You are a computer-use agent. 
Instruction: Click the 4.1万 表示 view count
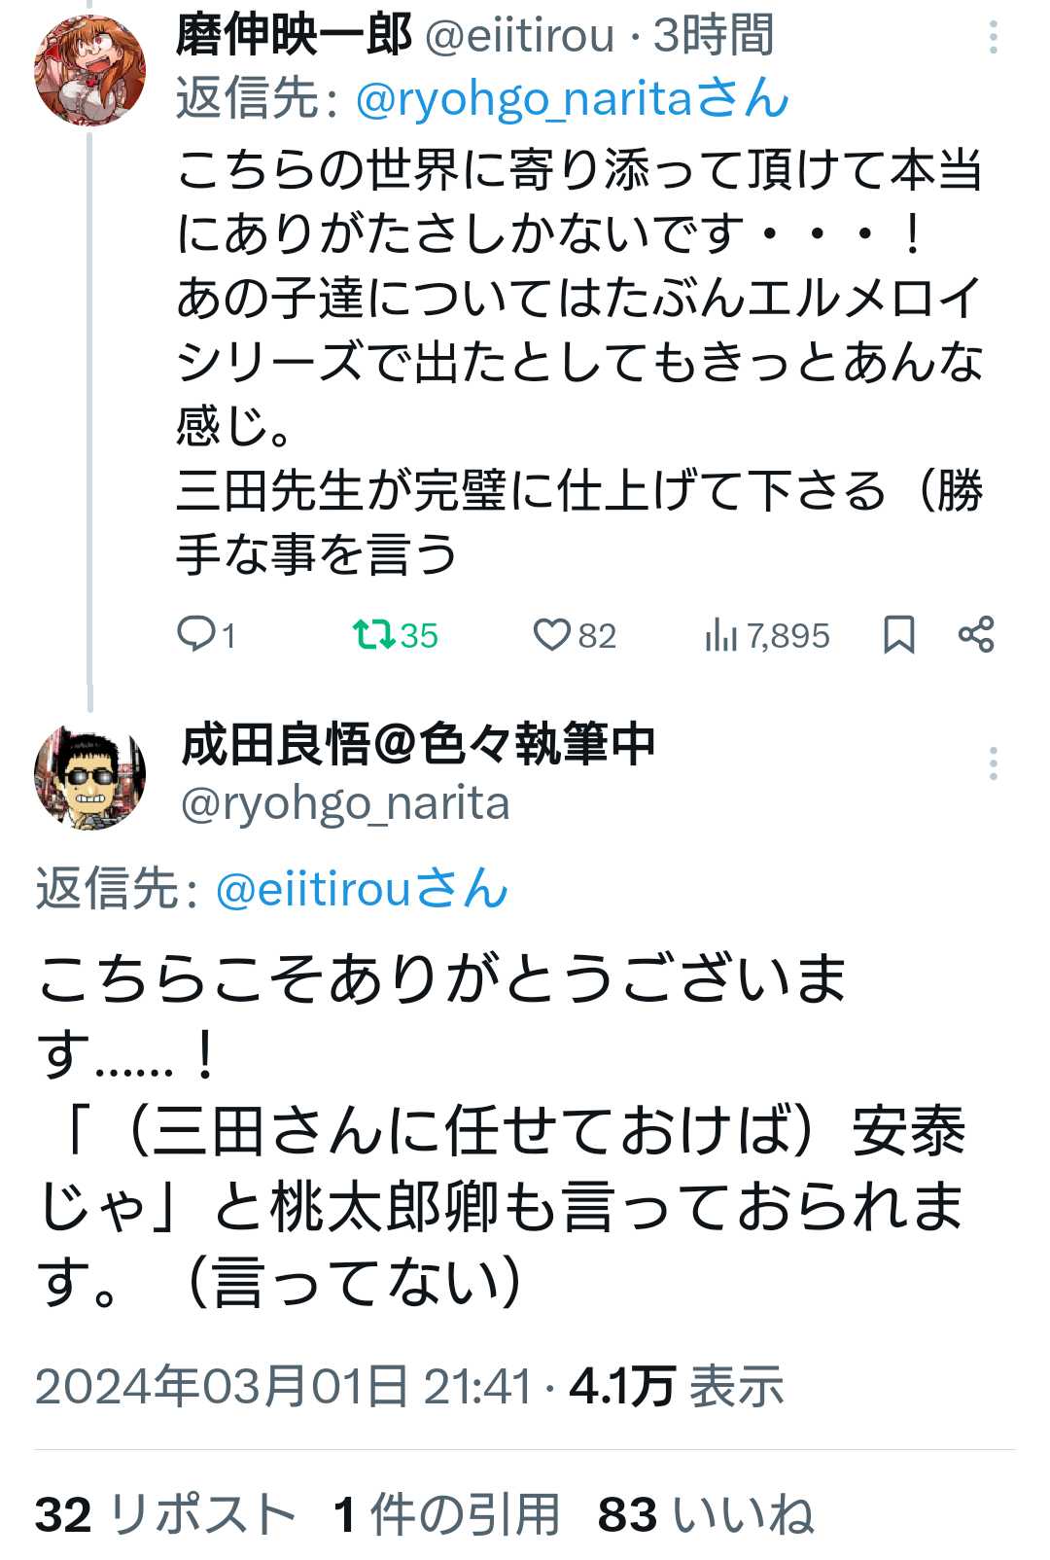point(677,1386)
